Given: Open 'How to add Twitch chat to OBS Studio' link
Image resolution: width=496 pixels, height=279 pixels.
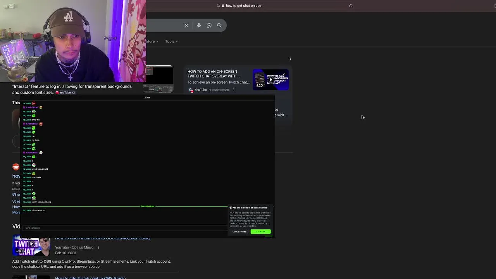Looking at the screenshot, I should [90, 277].
